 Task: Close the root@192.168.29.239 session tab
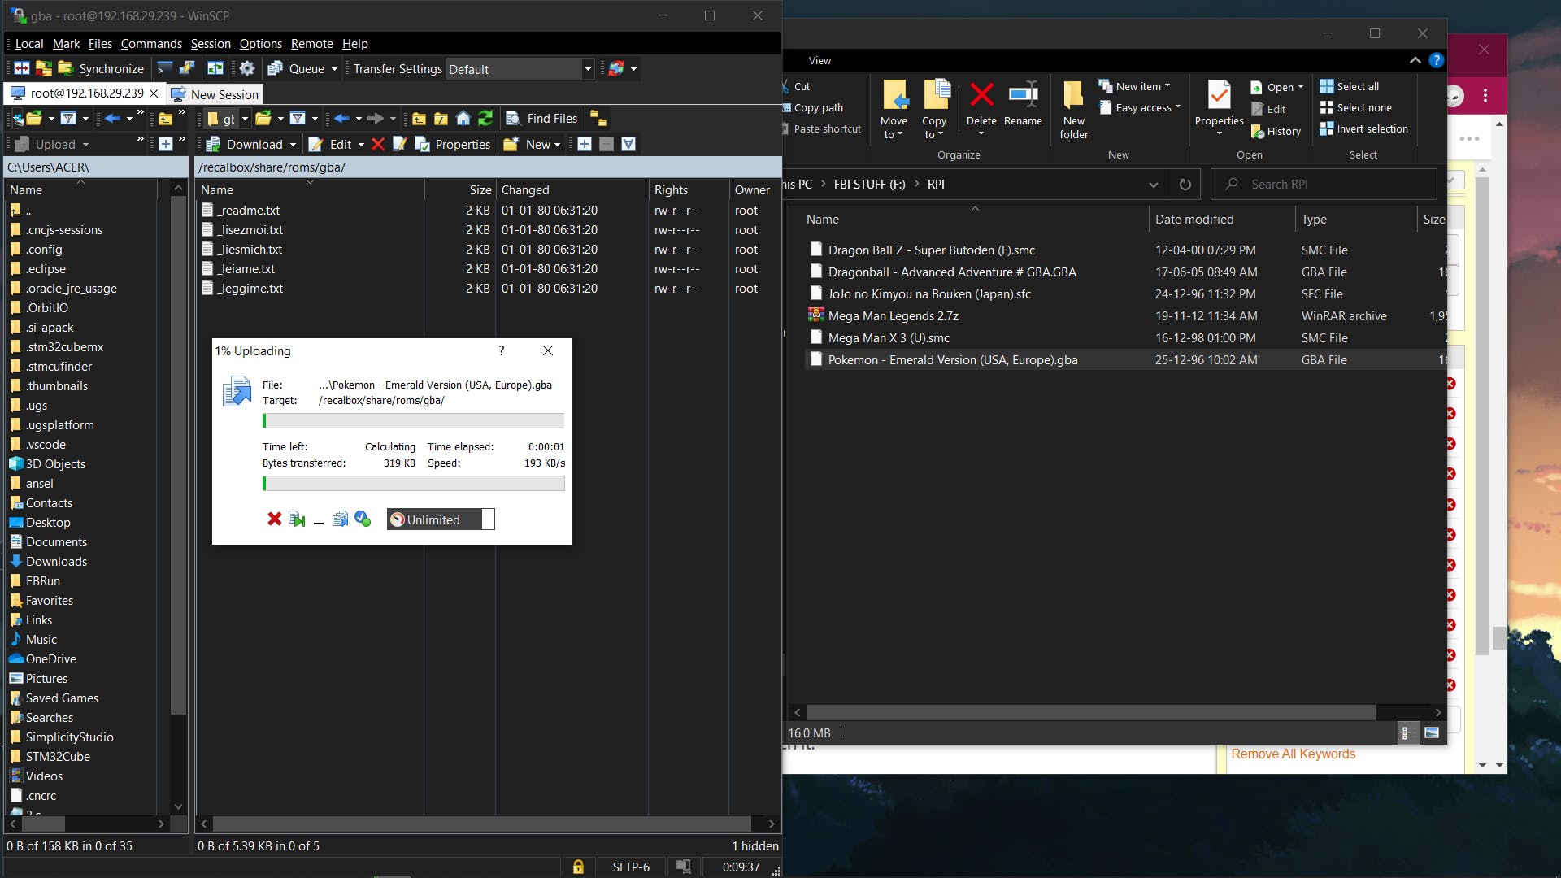pos(154,93)
